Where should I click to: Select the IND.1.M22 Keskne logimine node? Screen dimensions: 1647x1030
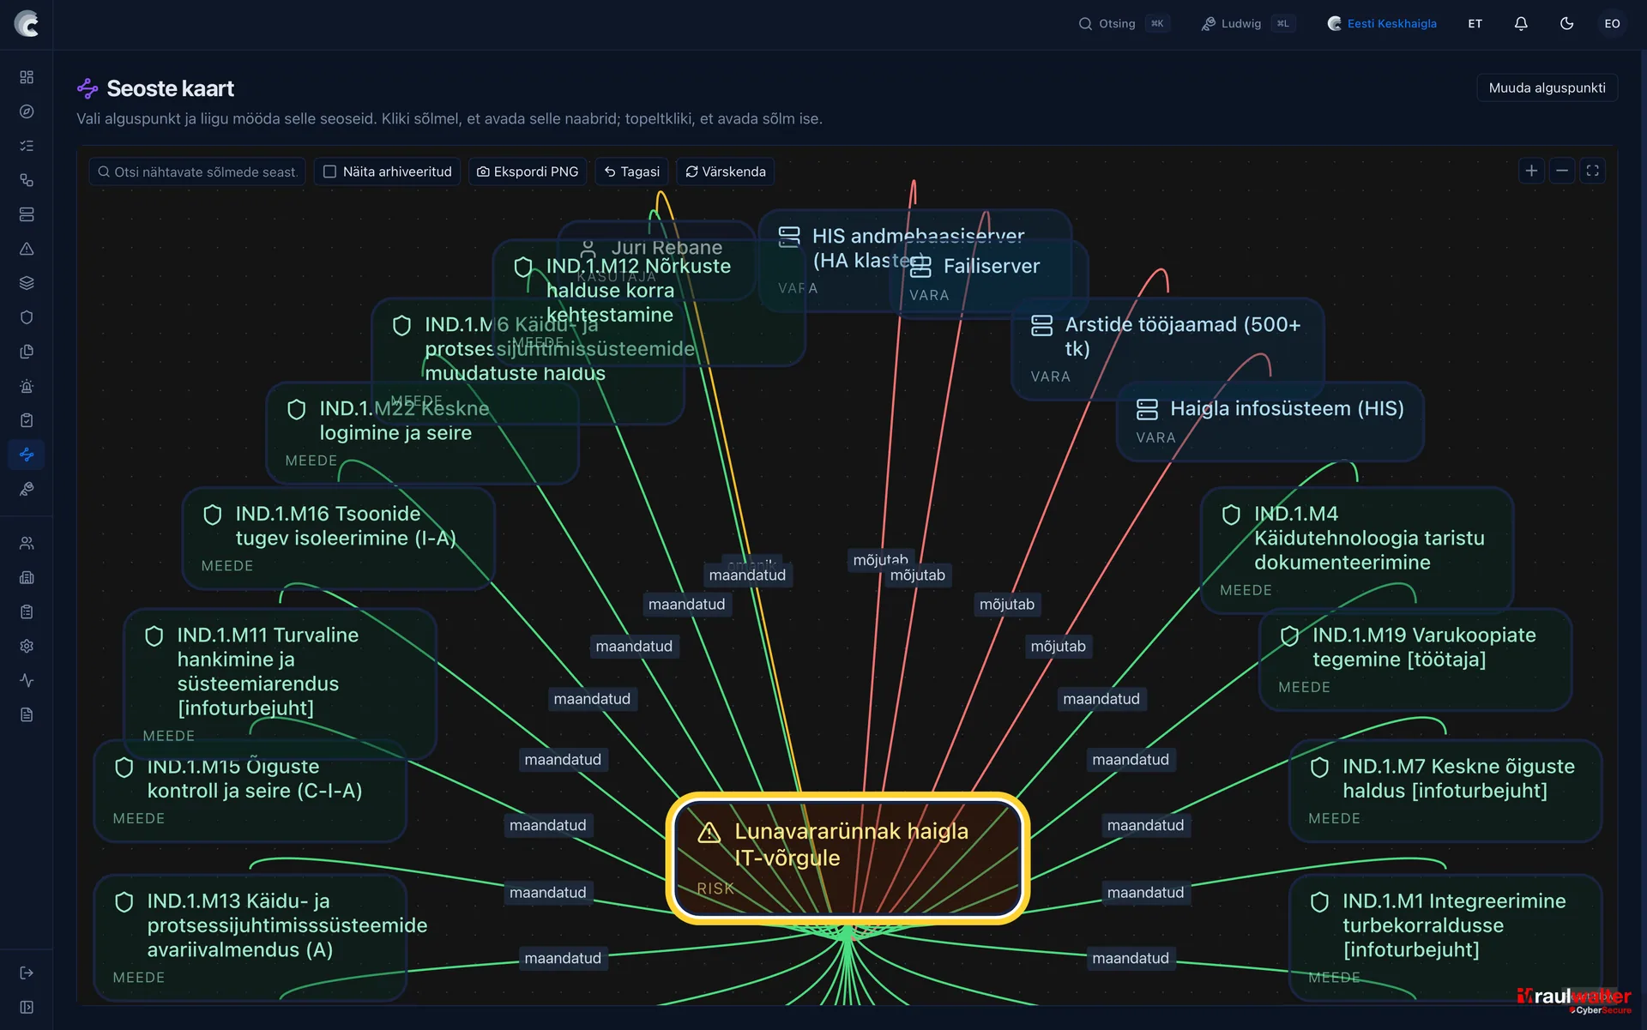[422, 433]
